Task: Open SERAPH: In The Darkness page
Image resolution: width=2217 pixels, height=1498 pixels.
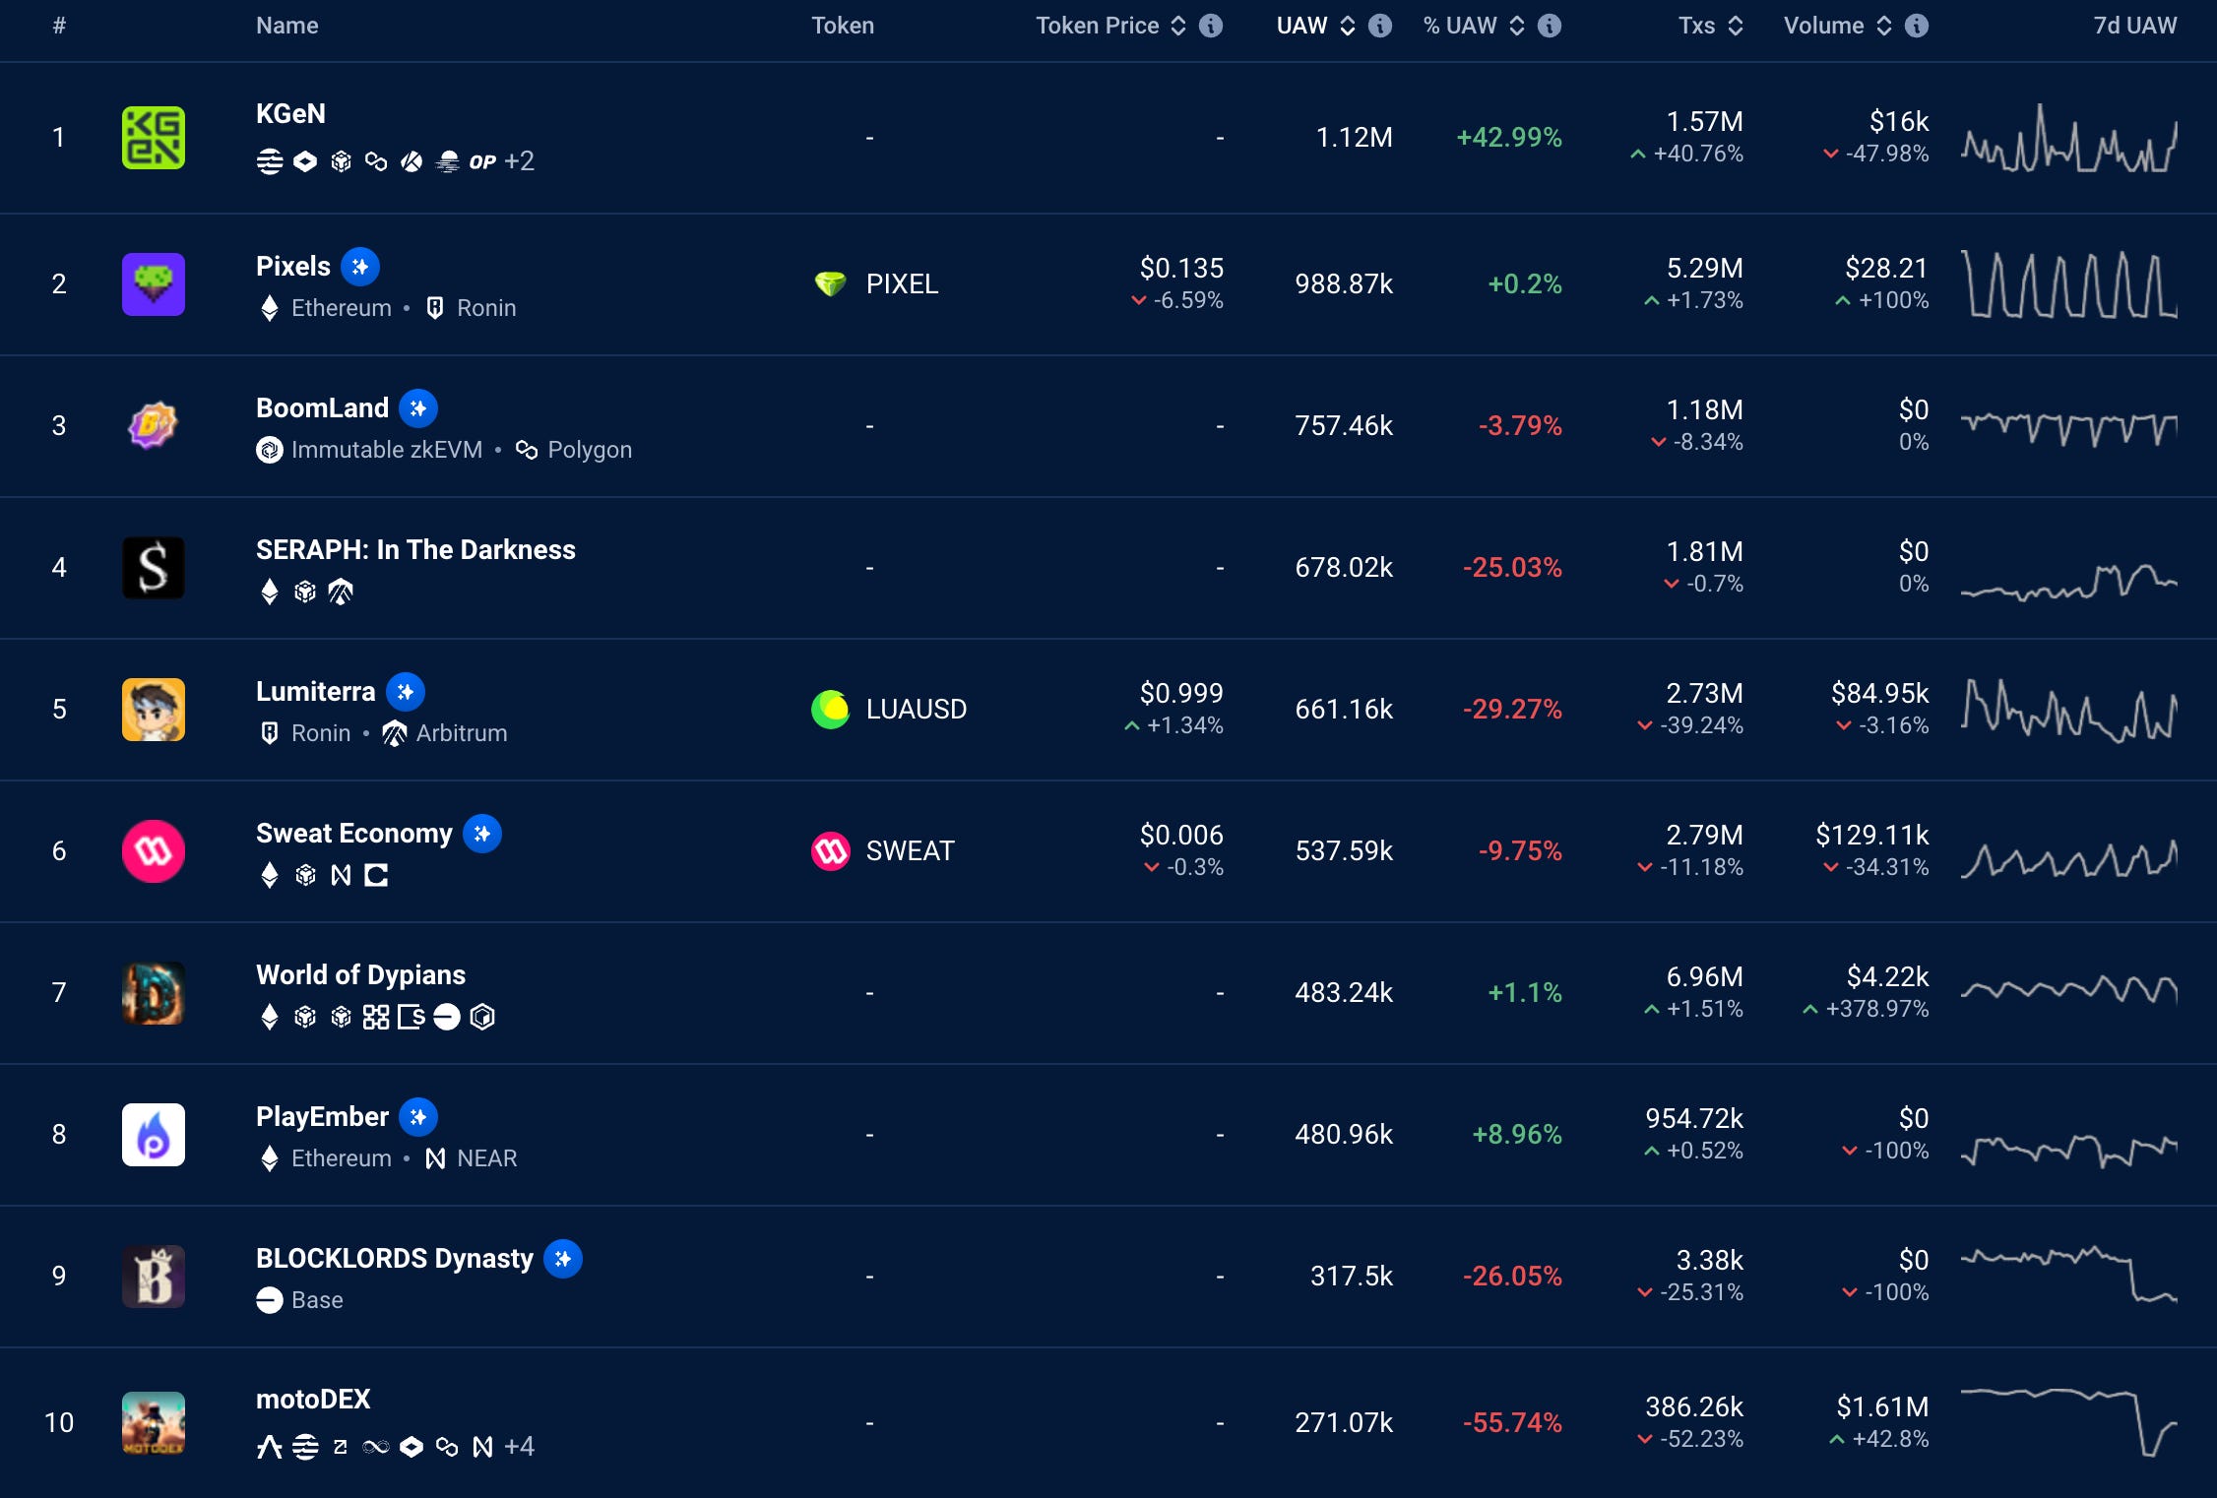Action: click(415, 549)
